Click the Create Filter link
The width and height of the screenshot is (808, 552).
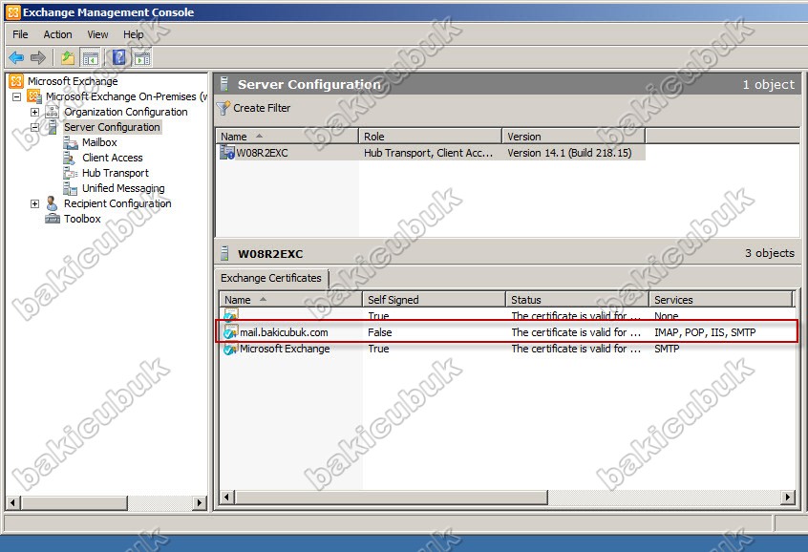262,108
